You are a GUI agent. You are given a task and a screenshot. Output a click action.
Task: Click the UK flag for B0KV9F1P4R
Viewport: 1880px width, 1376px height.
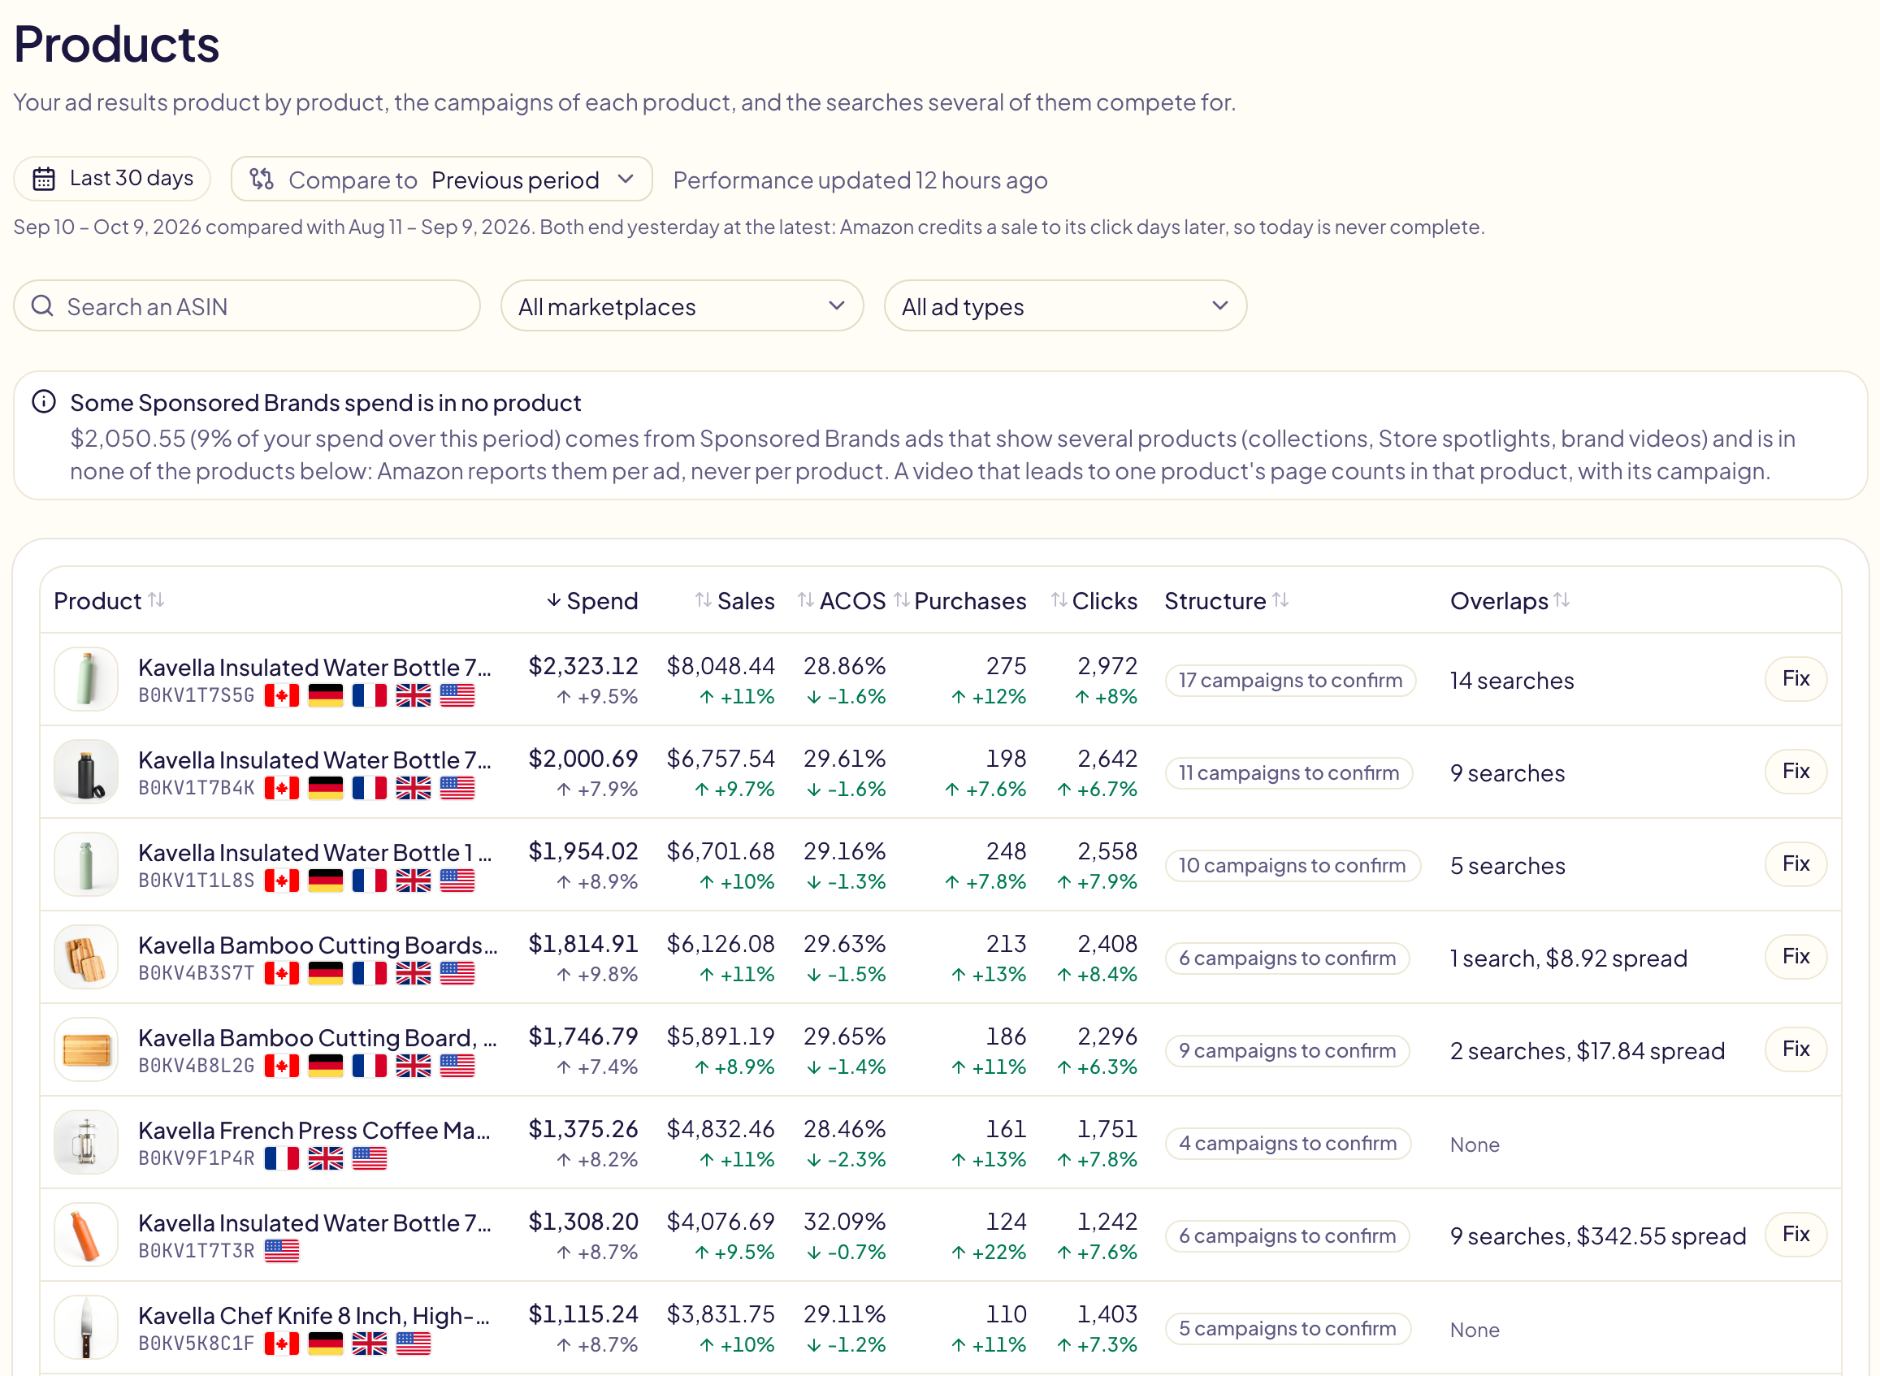click(326, 1158)
